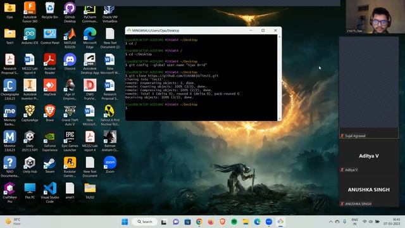Open the Chat icon in taskbar

coord(176,222)
